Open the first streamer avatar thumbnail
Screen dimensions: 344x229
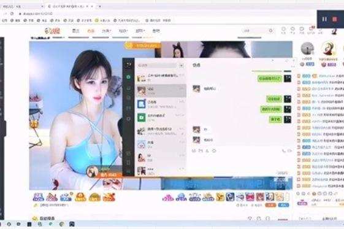coord(307,49)
